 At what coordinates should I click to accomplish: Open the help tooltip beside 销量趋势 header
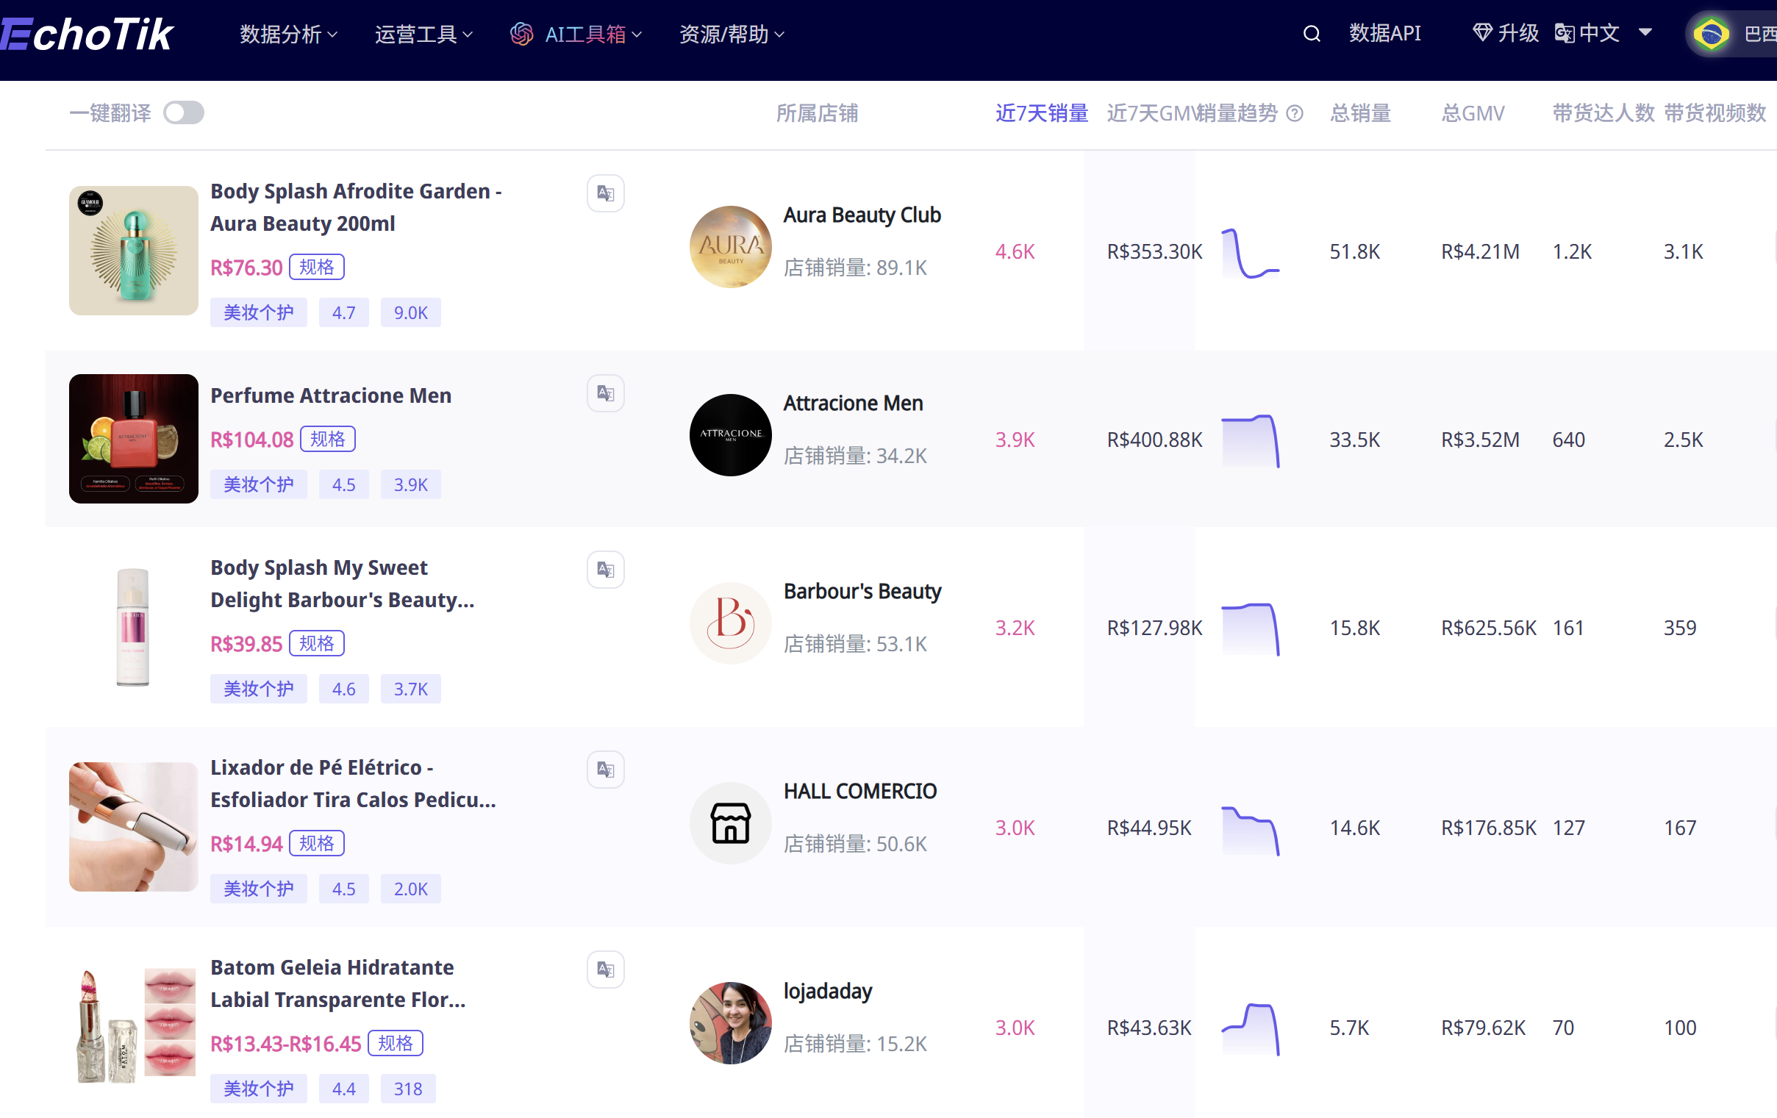(x=1294, y=113)
